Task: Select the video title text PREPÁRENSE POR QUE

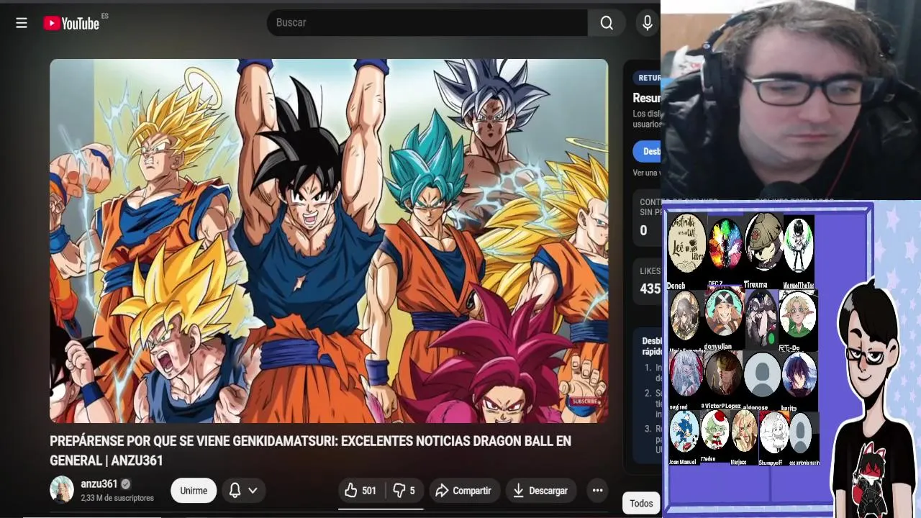Action: (310, 450)
